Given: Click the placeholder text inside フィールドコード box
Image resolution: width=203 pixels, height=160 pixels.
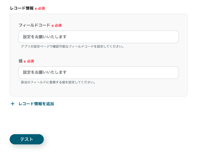Looking at the screenshot, I should point(45,37).
